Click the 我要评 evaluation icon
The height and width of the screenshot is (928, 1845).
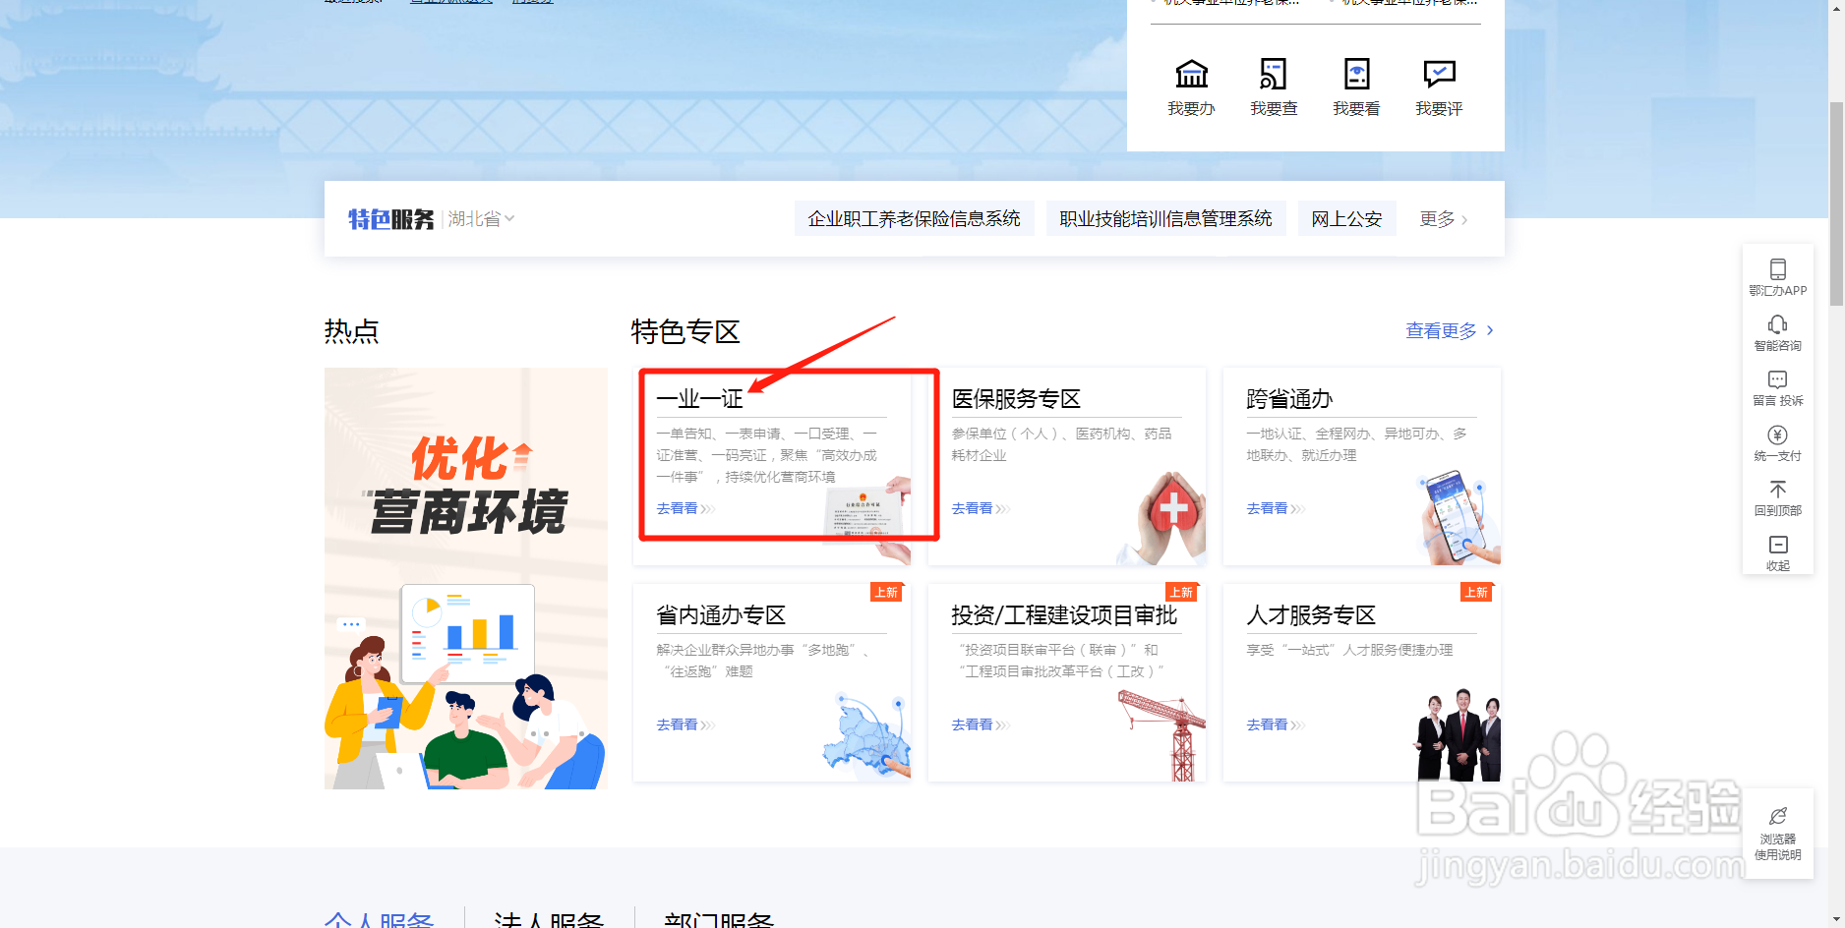(x=1438, y=87)
